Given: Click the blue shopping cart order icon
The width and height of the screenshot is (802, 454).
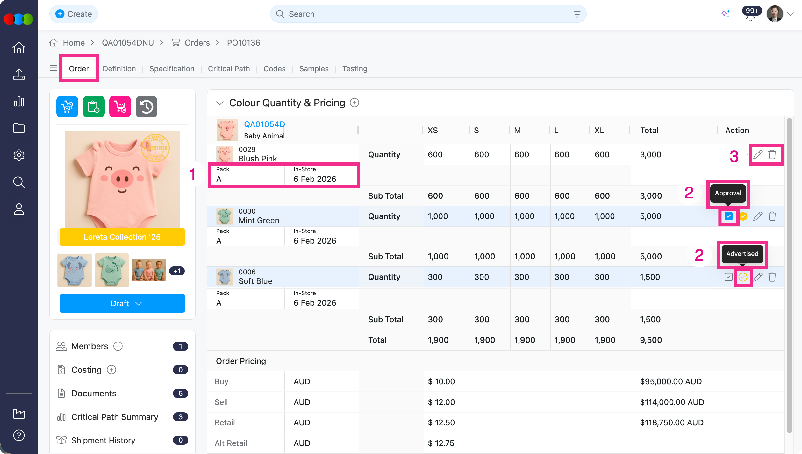Looking at the screenshot, I should click(x=67, y=107).
